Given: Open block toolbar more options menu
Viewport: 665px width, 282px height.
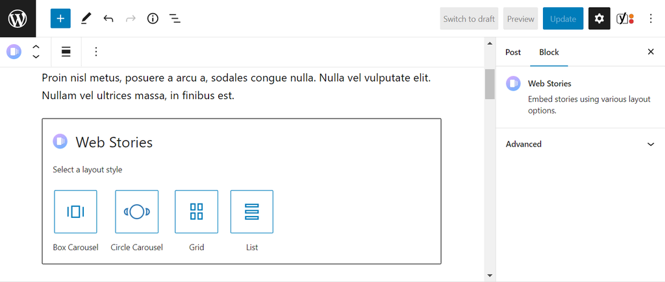Looking at the screenshot, I should (x=96, y=52).
